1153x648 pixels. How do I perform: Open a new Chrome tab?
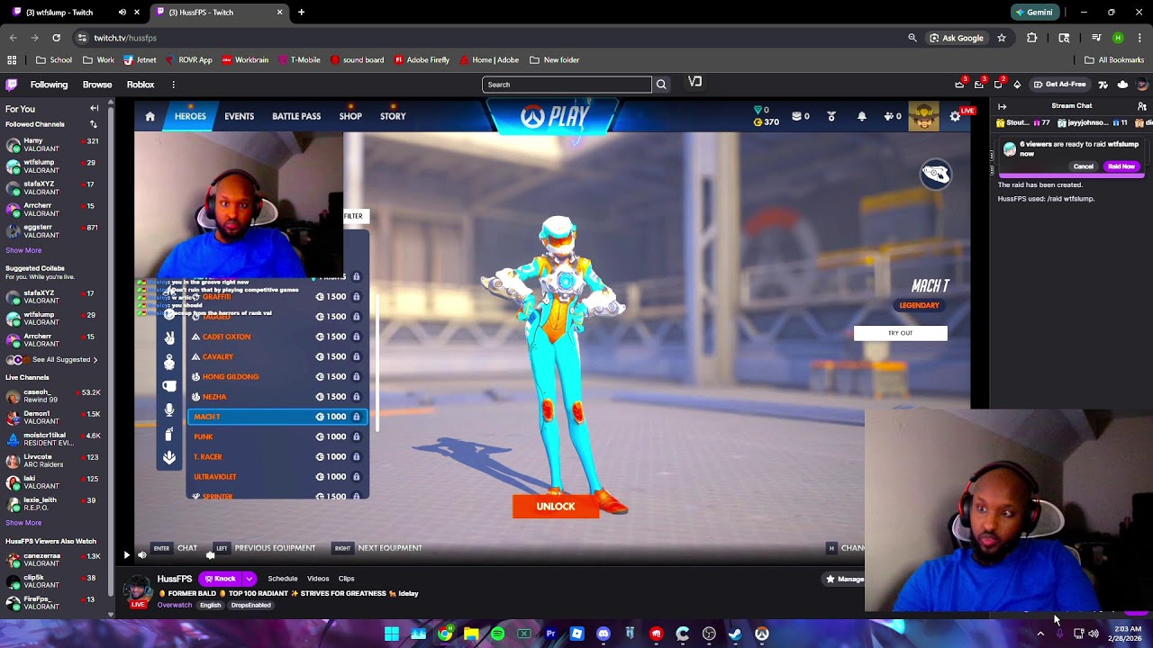tap(301, 13)
